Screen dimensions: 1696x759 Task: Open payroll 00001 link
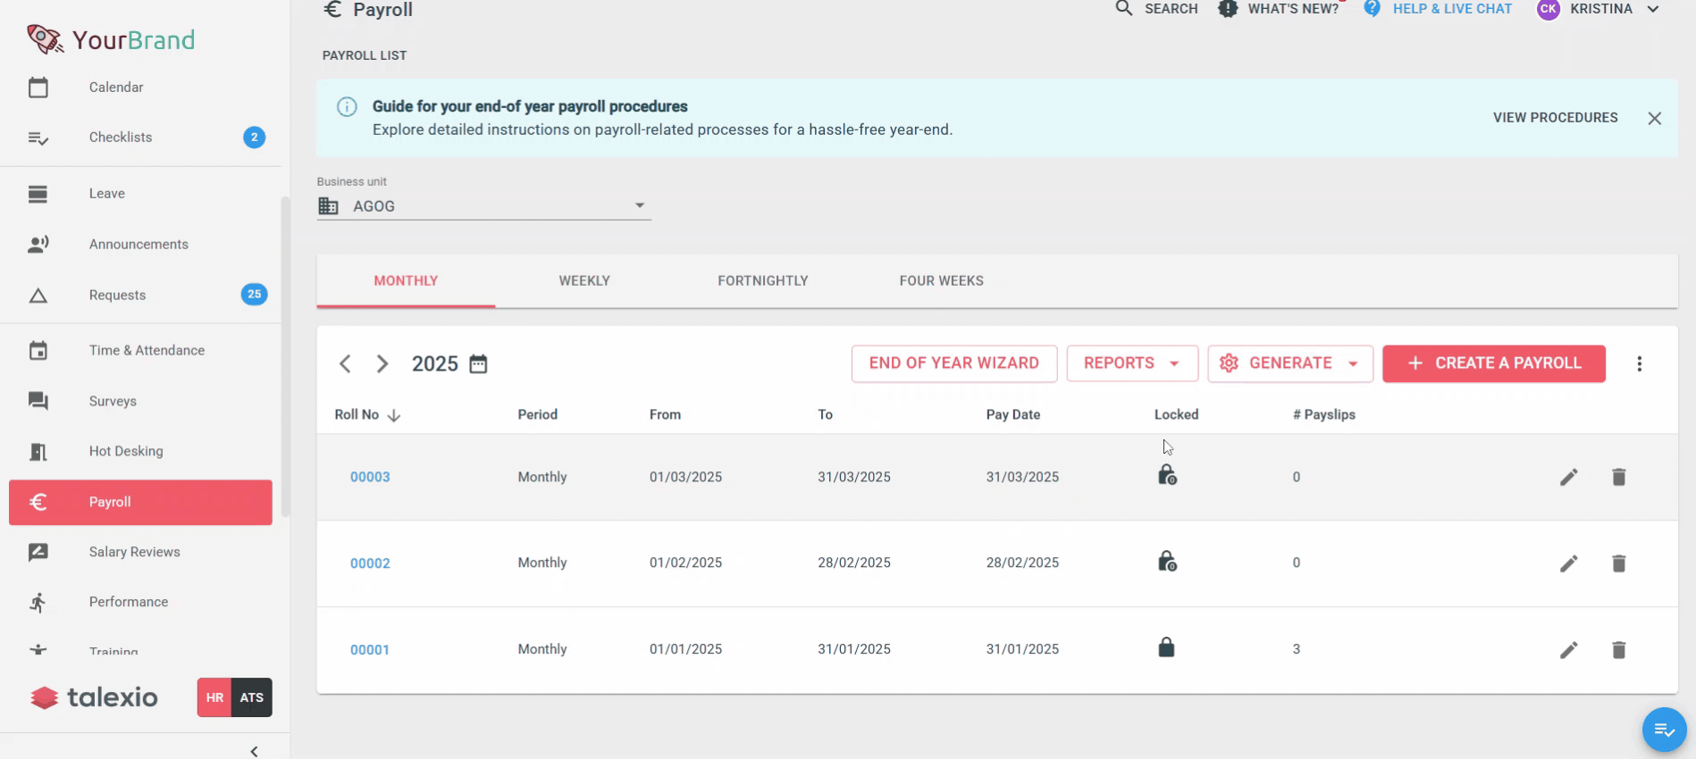(x=370, y=650)
